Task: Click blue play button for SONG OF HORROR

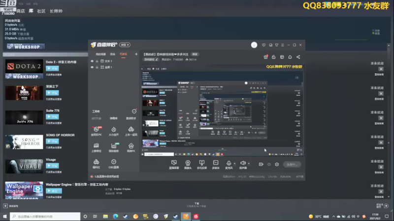Action: coord(52,141)
